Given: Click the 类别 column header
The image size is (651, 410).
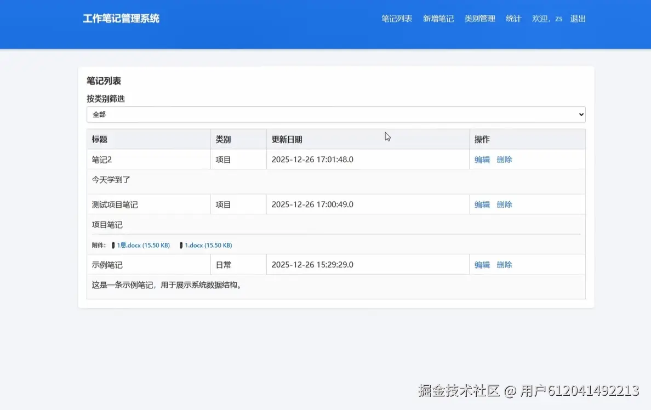Looking at the screenshot, I should point(238,139).
